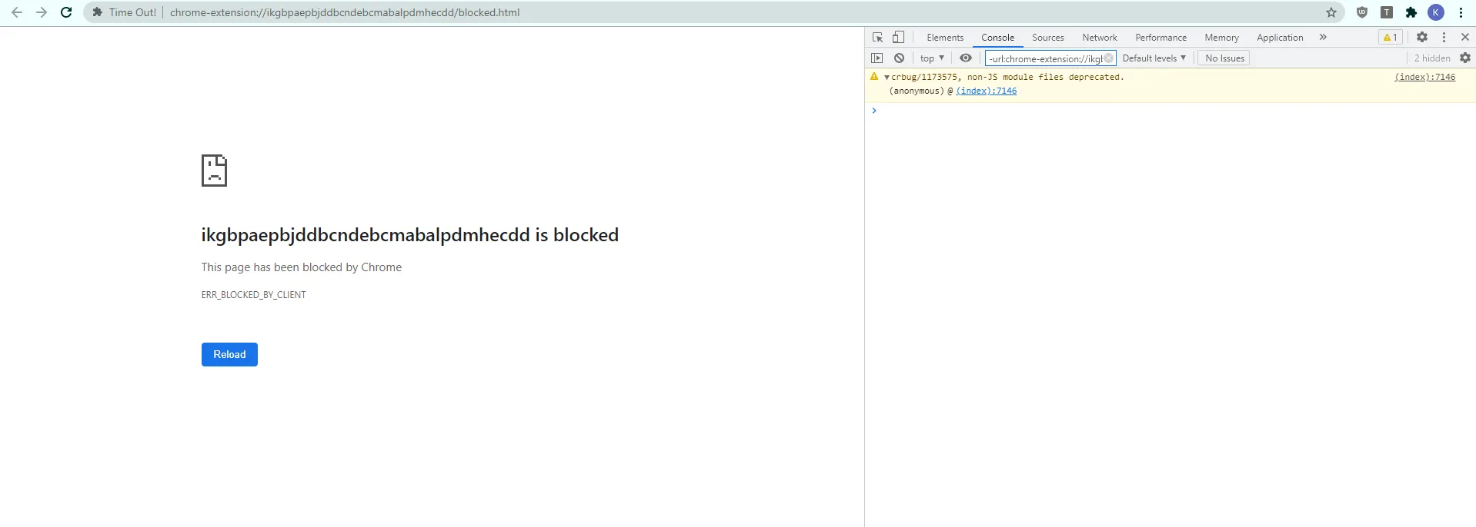Create a live expression with the eye icon
1476x527 pixels.
pos(966,58)
